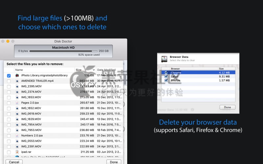Click the IMG_2374.MOV file icon
The height and width of the screenshot is (164, 263).
click(17, 92)
